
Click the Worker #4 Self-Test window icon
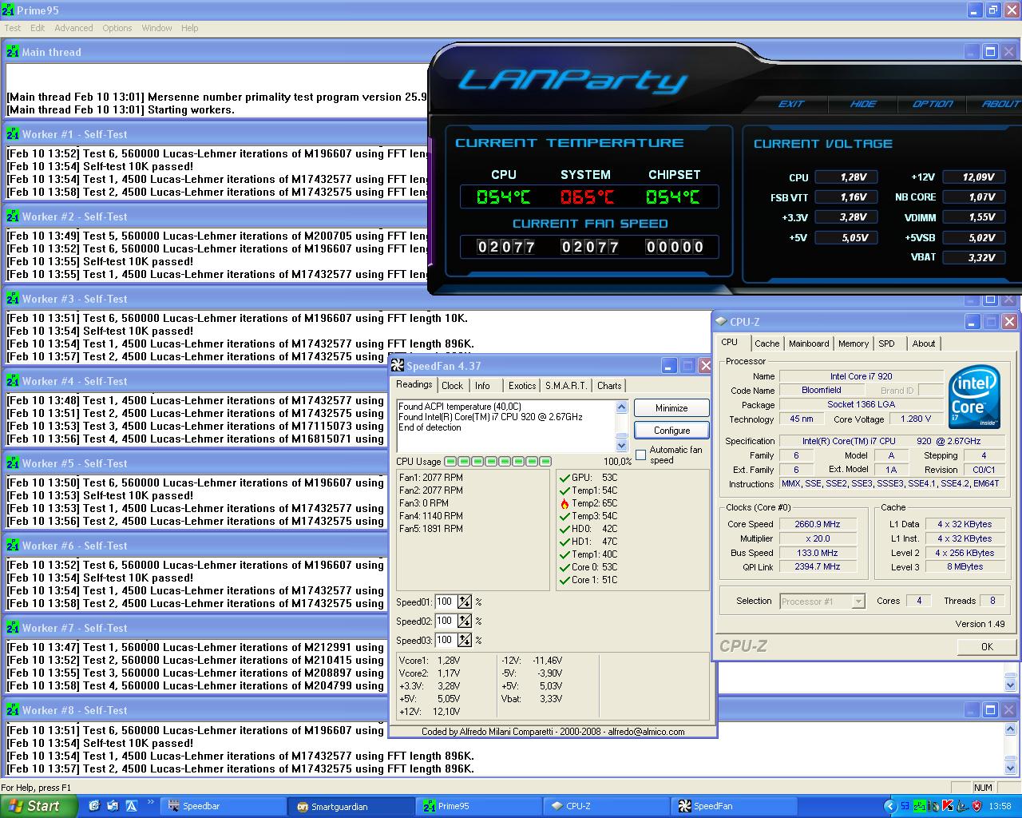pos(12,381)
